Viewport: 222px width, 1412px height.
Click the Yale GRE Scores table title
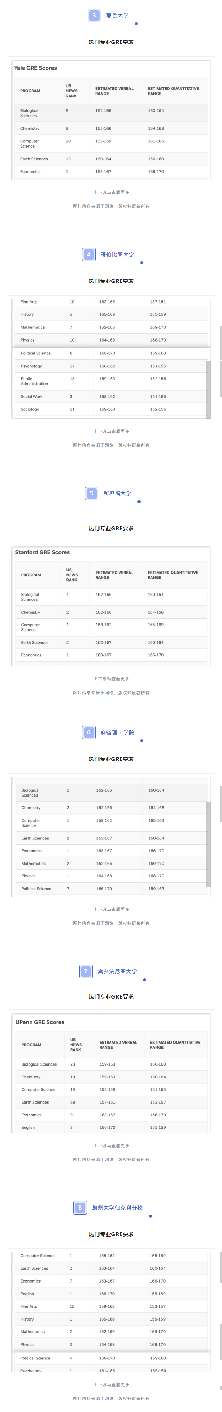pyautogui.click(x=35, y=68)
